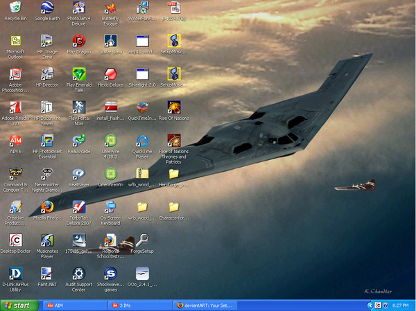Select the 6-1024x768 JPEG file
The image size is (416, 311).
[174, 8]
